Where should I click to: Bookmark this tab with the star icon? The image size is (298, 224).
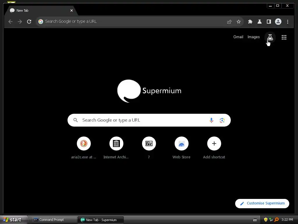[x=239, y=22]
